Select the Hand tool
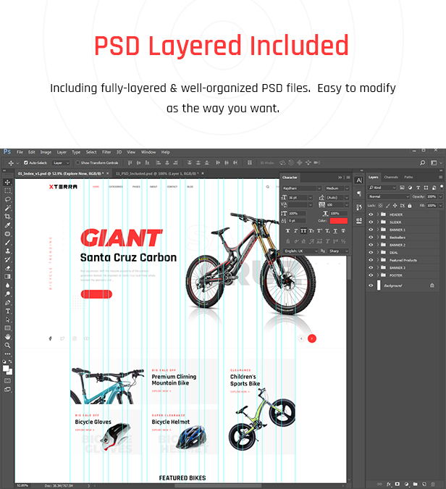 click(7, 337)
